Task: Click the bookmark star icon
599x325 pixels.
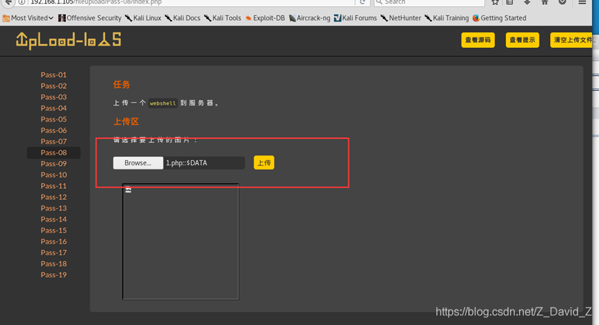Action: (495, 2)
